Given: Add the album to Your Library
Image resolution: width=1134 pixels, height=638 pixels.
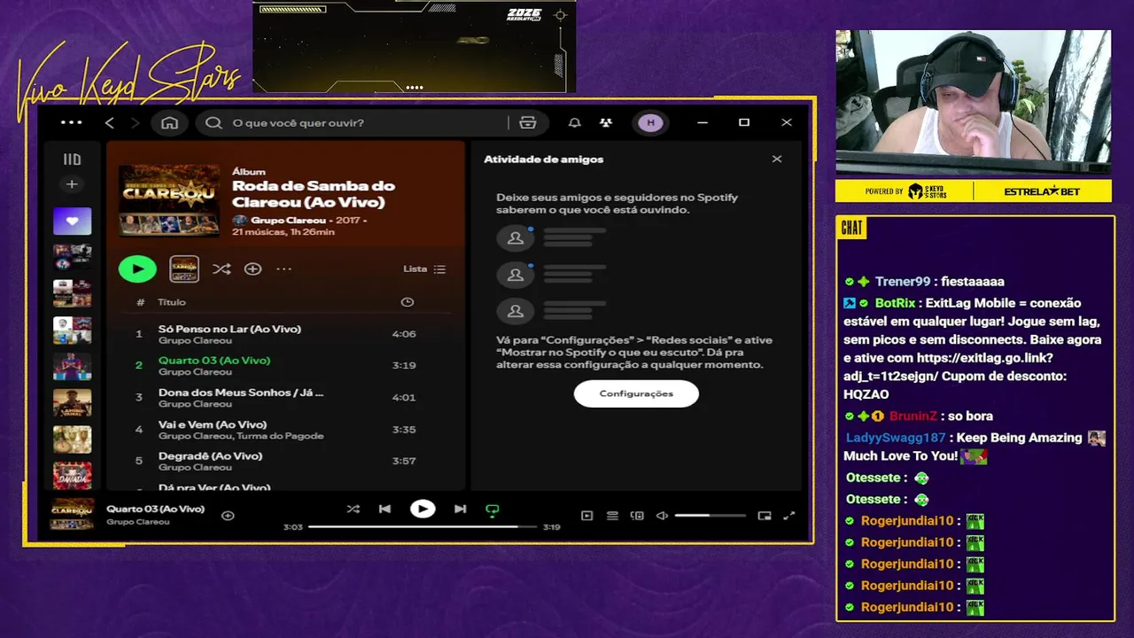Looking at the screenshot, I should click(252, 268).
